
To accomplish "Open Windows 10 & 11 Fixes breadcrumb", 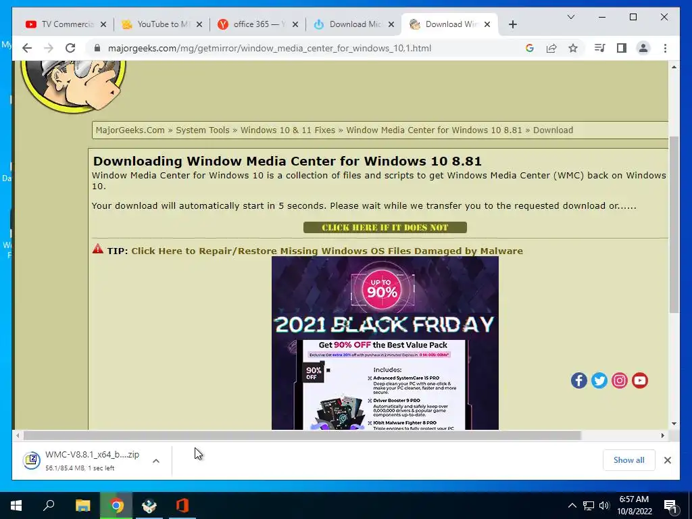I will pos(288,130).
